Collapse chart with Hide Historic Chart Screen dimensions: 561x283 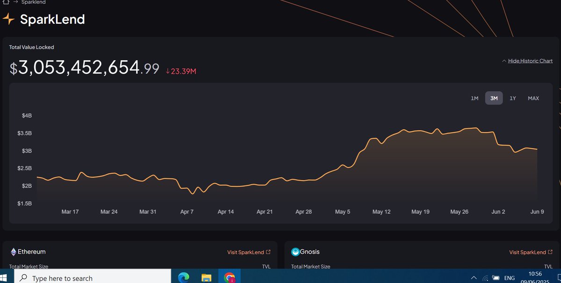pyautogui.click(x=527, y=61)
